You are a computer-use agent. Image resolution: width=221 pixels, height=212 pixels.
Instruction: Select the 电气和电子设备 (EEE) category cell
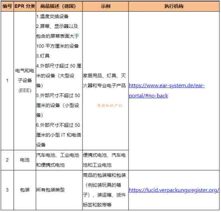[x=25, y=81]
